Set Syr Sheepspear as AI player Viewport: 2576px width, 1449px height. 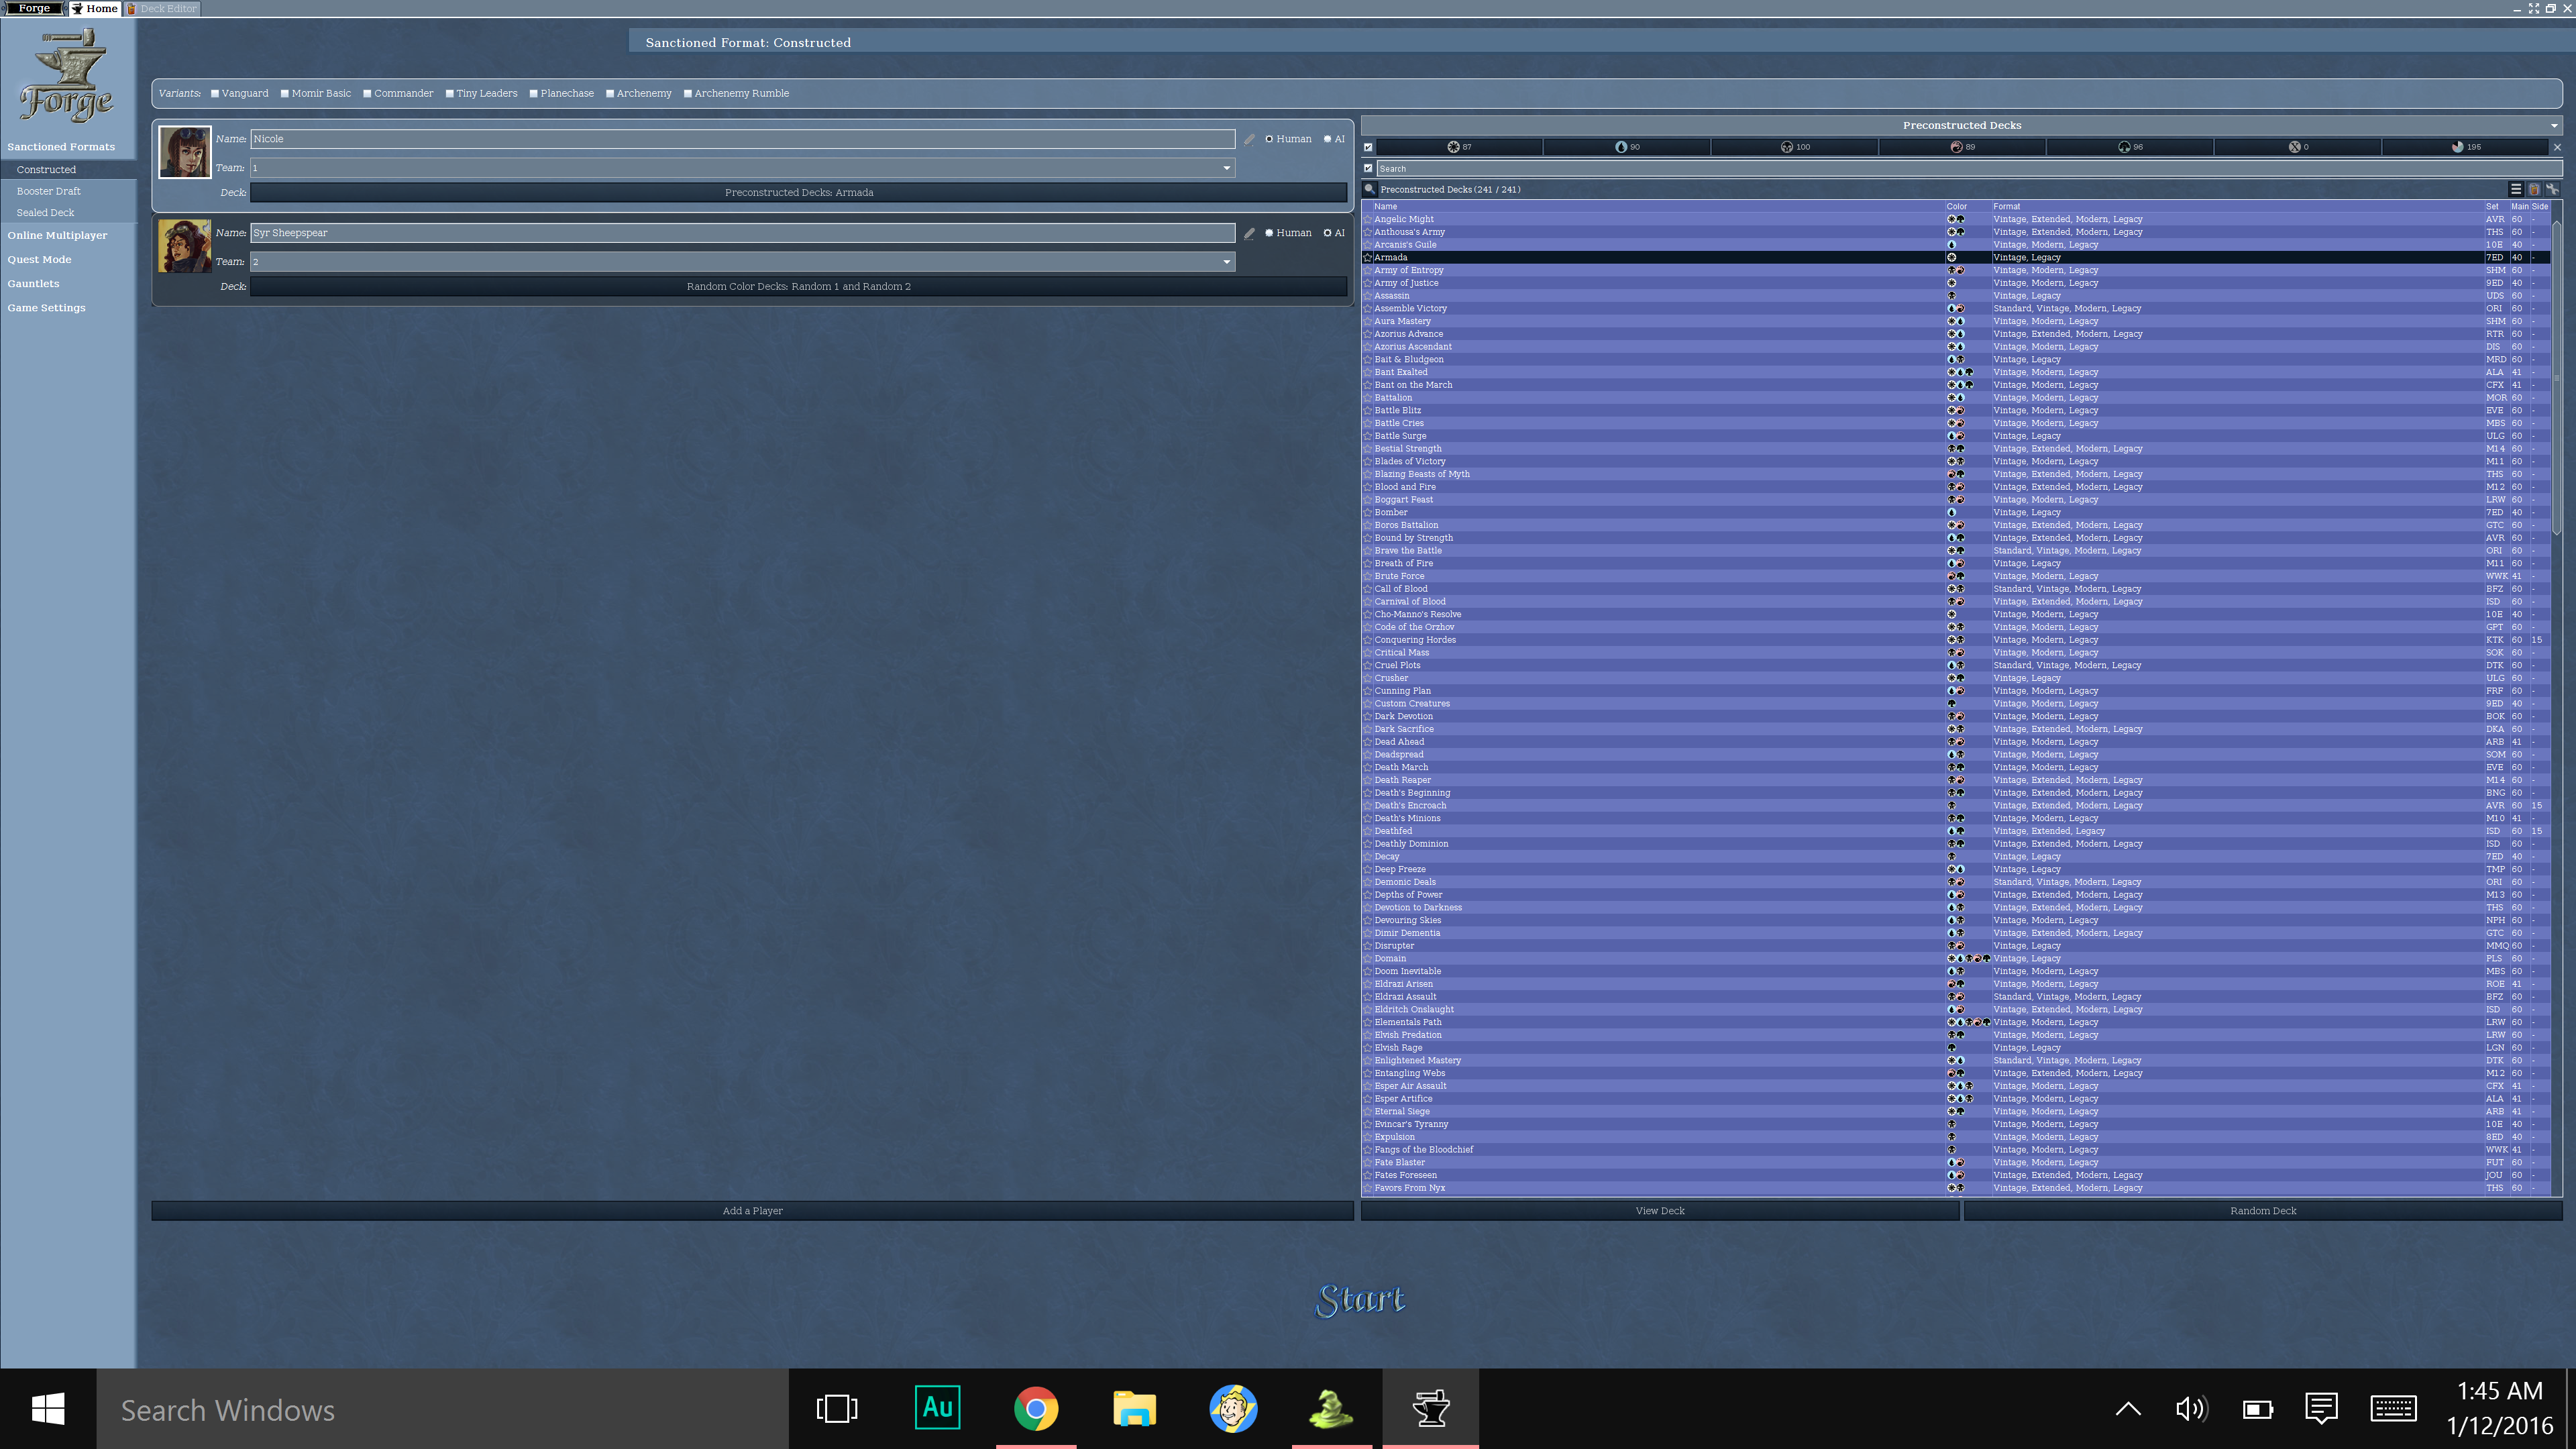(x=1327, y=233)
